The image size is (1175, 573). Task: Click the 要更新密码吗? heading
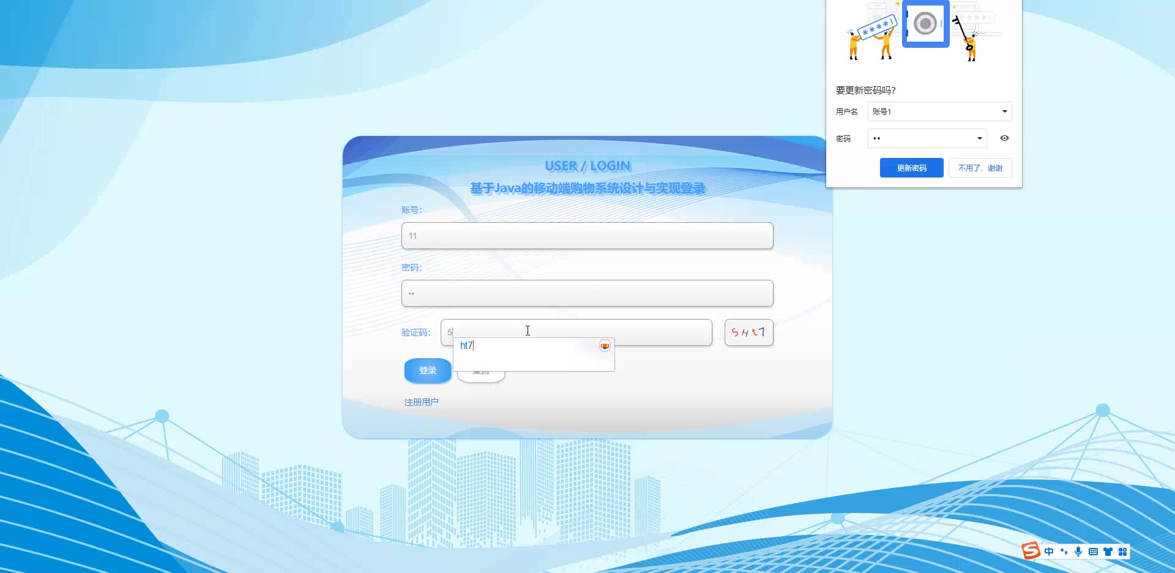pyautogui.click(x=865, y=90)
